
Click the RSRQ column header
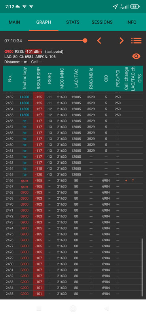pyautogui.click(x=50, y=78)
